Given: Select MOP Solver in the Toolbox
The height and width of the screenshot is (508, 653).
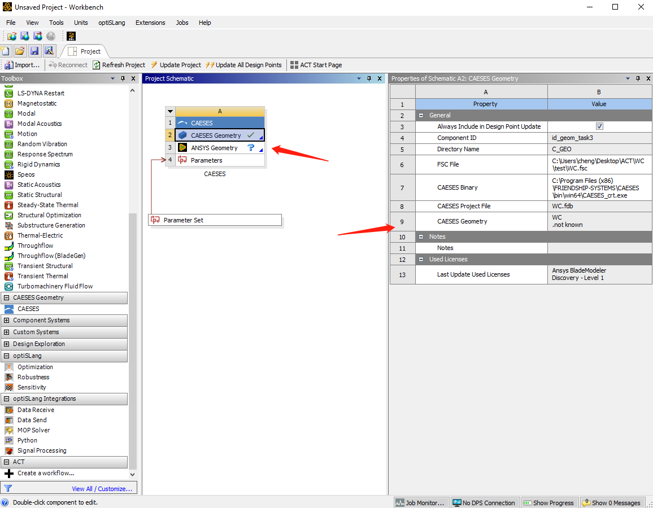Looking at the screenshot, I should (x=33, y=430).
